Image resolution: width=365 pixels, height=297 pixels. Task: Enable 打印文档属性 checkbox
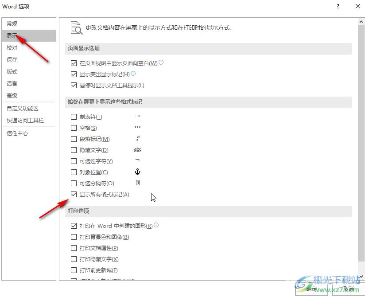pyautogui.click(x=74, y=248)
